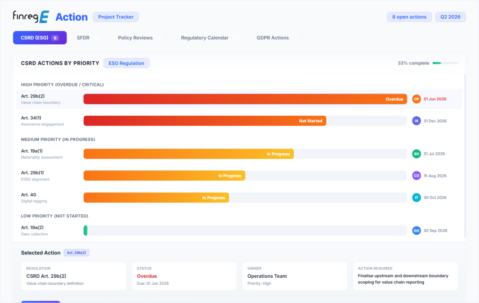Viewport: 479px width, 303px height.
Task: Open the CSRD (ESG) tab
Action: tap(40, 38)
